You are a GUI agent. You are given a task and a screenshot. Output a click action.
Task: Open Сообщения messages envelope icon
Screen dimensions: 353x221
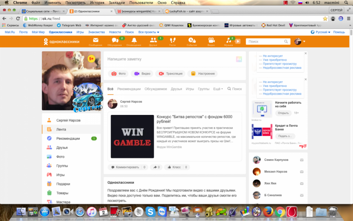[95, 41]
